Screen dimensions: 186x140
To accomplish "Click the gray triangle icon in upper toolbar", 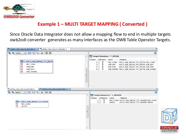I will [42, 53].
